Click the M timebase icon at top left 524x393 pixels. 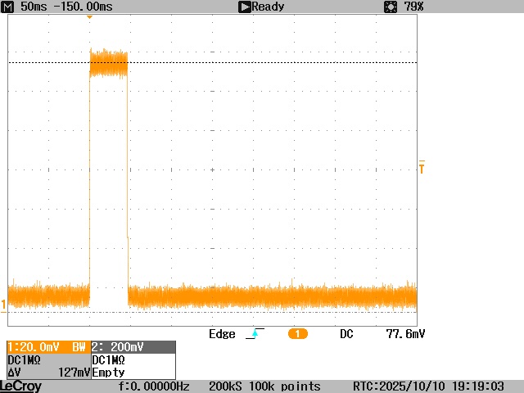tap(9, 7)
